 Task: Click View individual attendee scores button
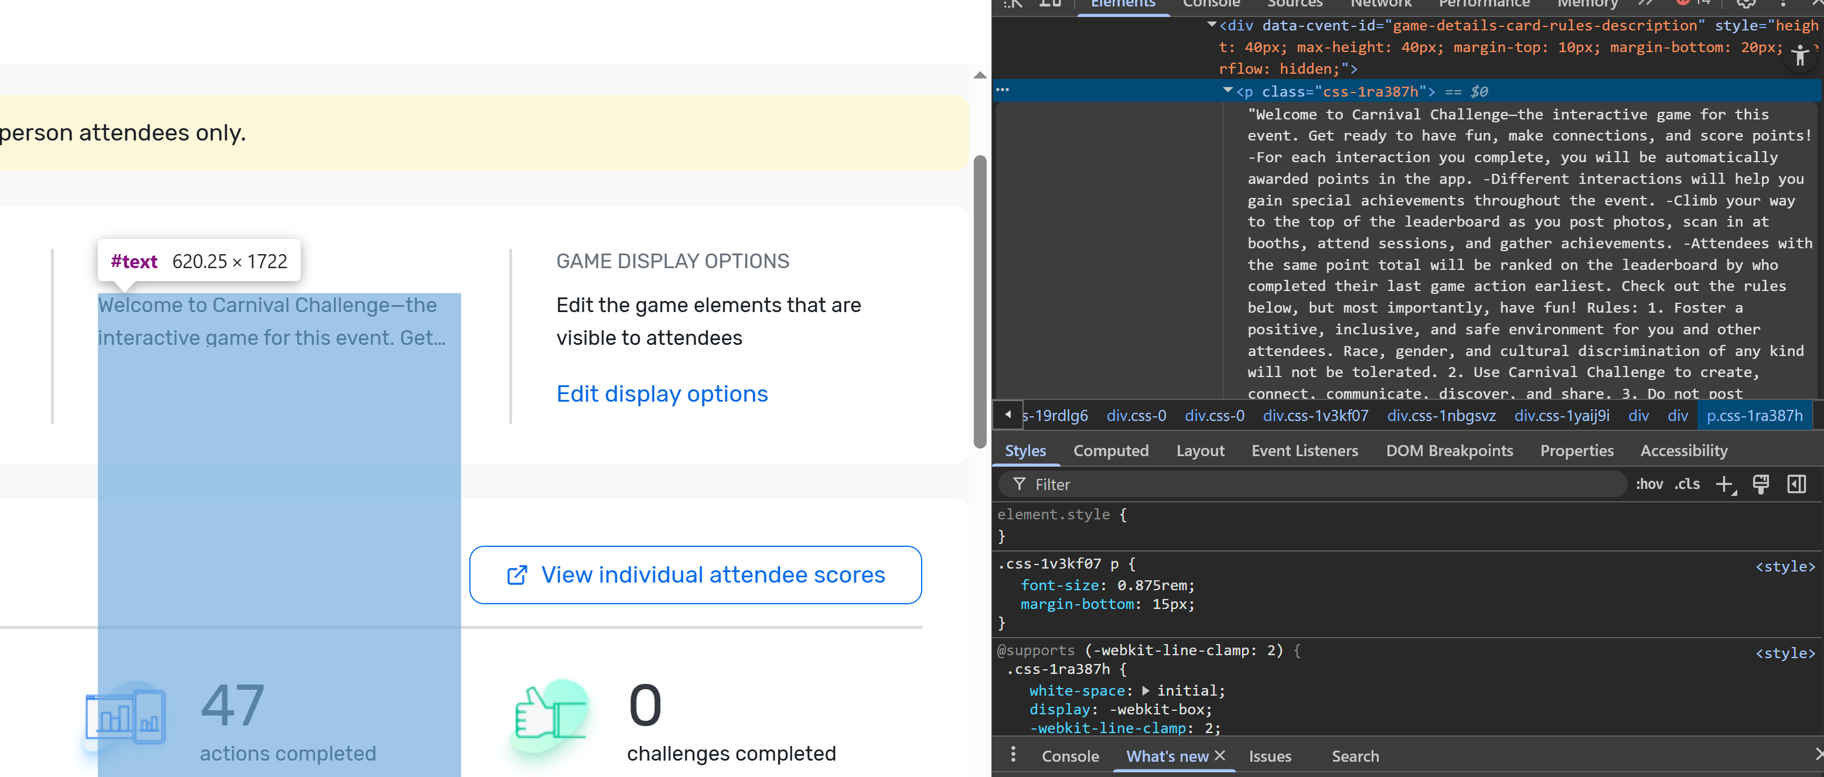pos(695,574)
